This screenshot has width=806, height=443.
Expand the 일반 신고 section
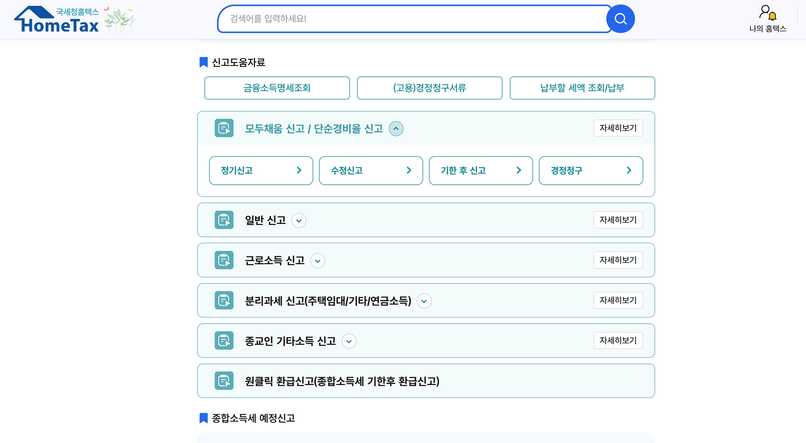(299, 221)
